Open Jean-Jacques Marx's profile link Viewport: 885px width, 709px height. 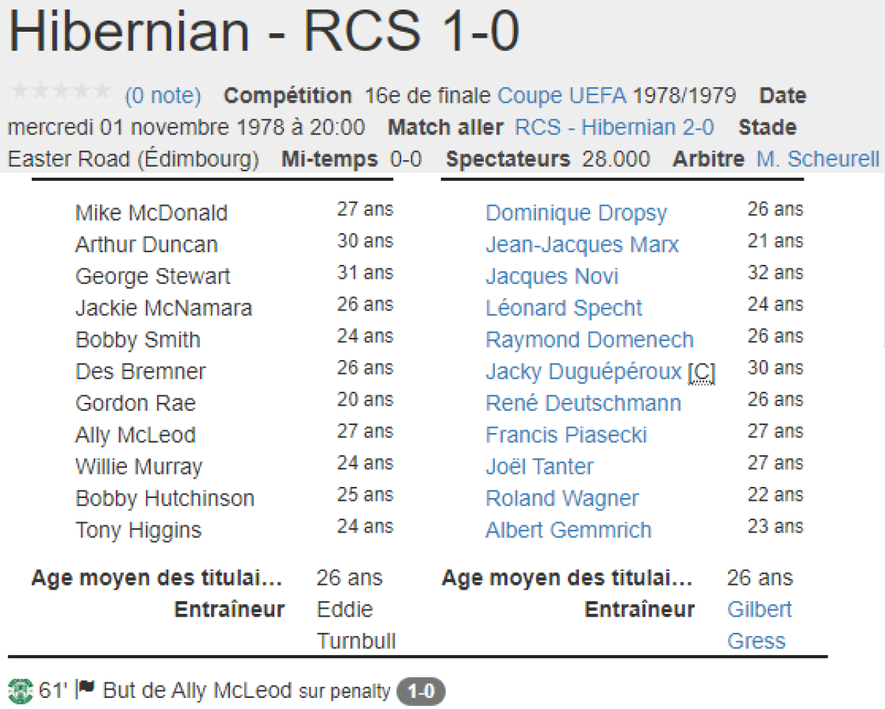pyautogui.click(x=582, y=246)
